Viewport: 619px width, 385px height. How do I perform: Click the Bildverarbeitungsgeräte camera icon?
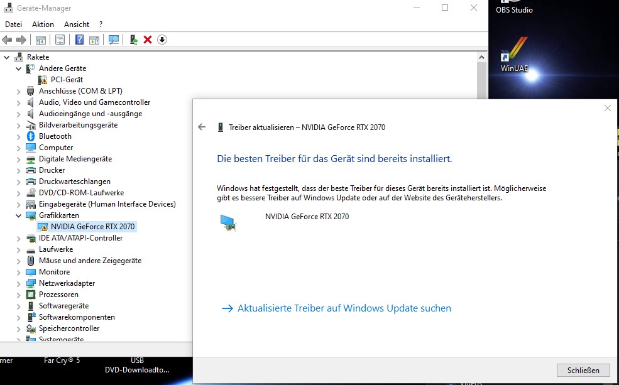30,125
